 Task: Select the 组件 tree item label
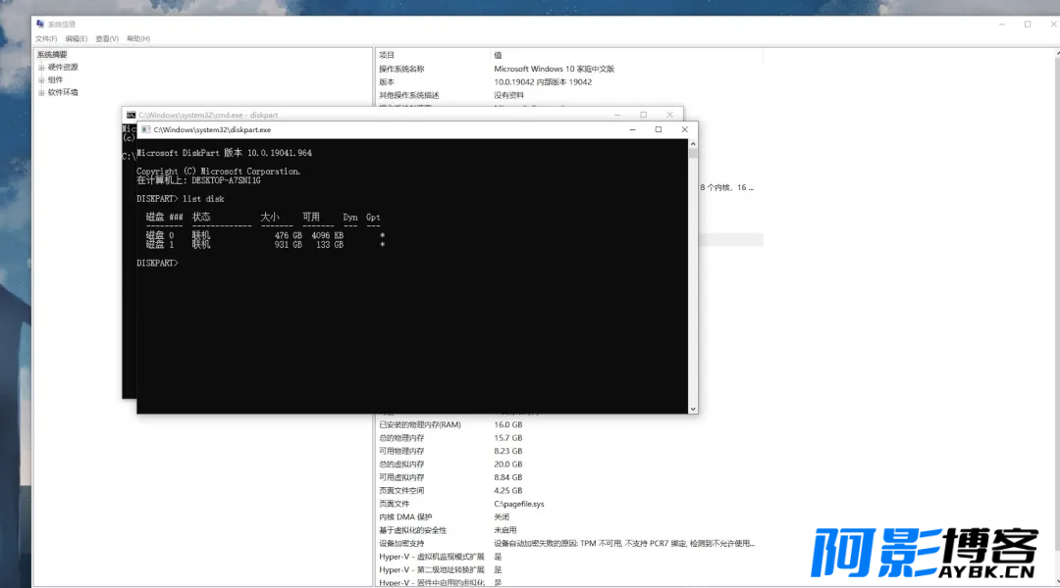[55, 79]
